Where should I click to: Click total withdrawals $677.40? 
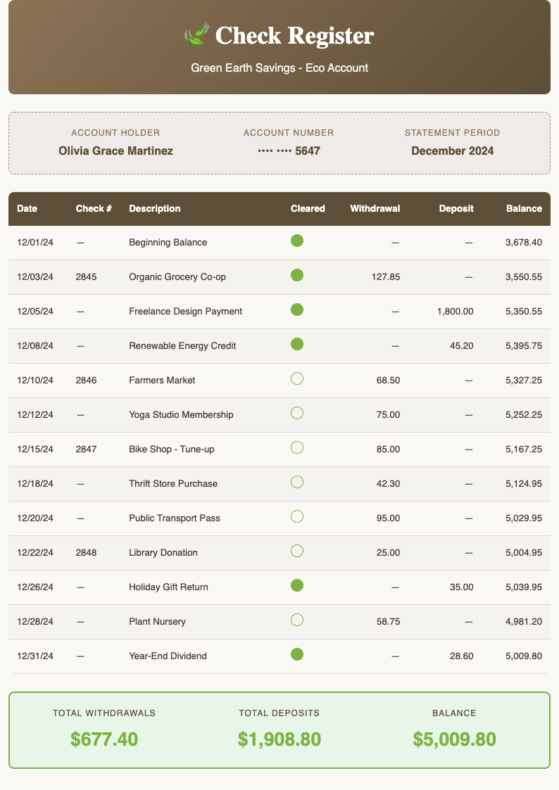[104, 739]
